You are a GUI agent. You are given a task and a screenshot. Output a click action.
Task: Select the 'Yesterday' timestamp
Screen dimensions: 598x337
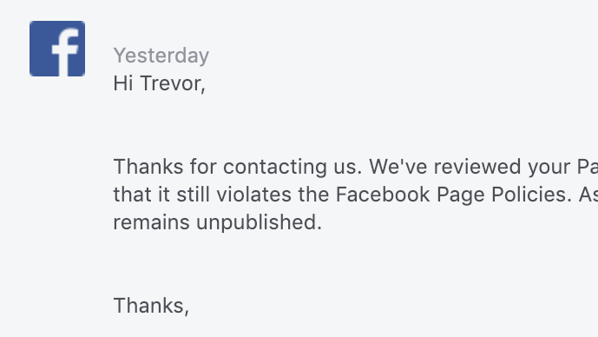point(161,56)
